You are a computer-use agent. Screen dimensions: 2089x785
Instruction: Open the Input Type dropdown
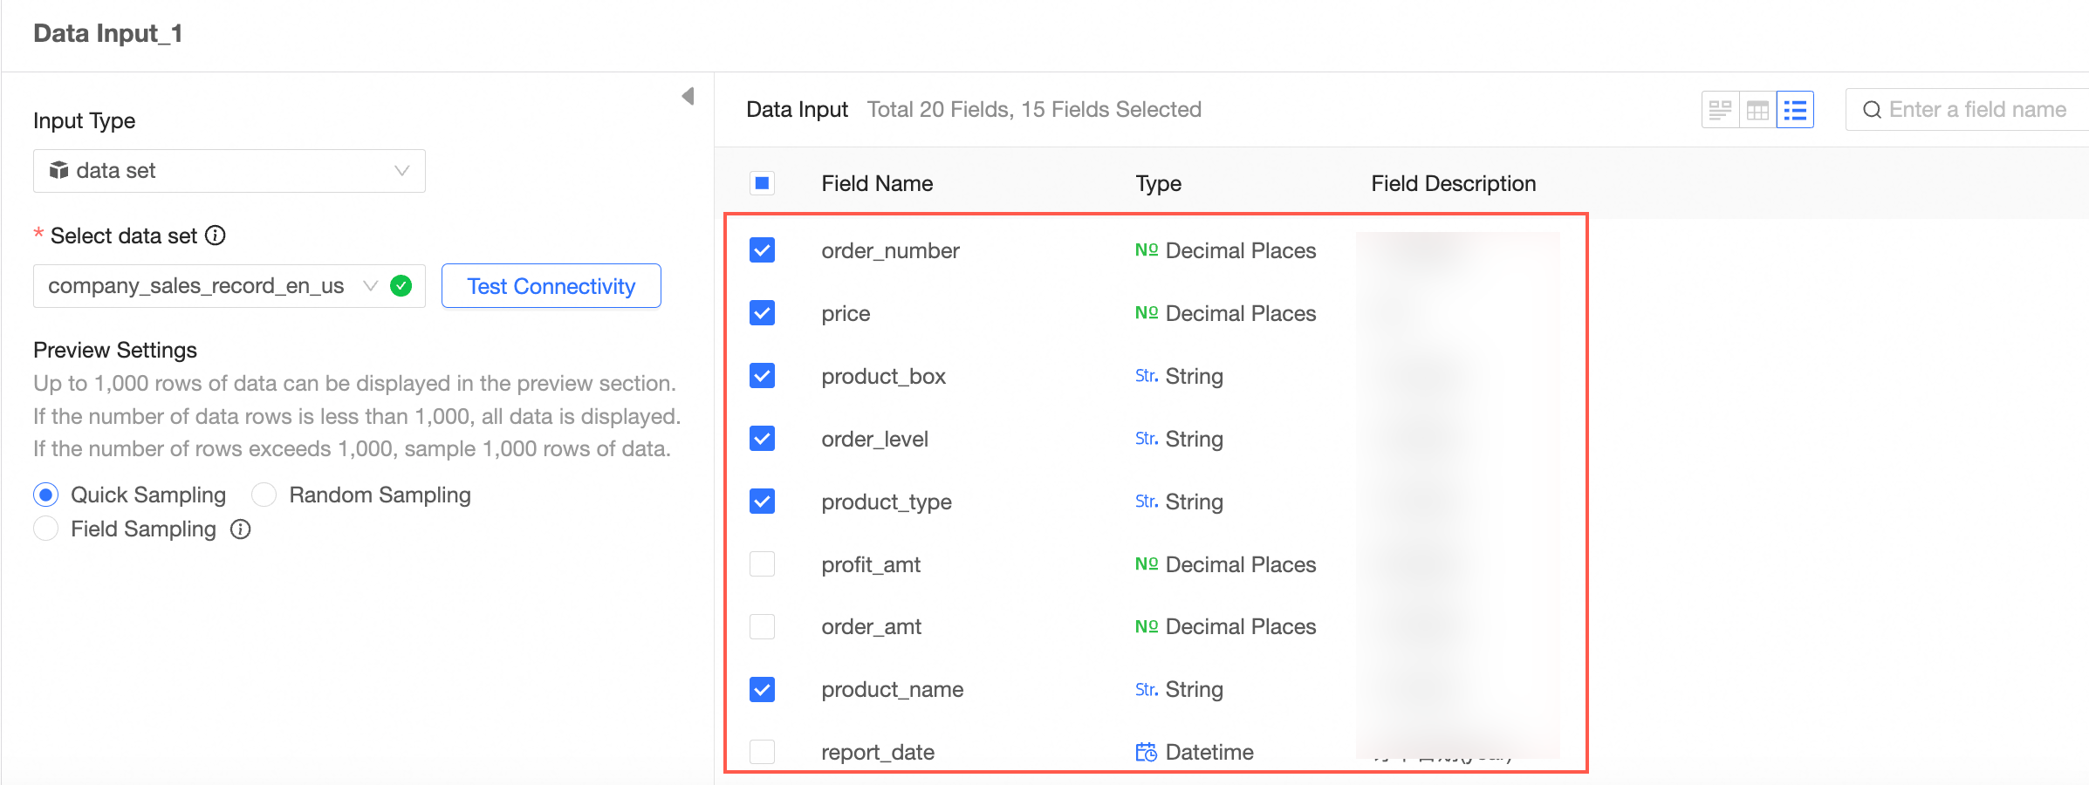pyautogui.click(x=229, y=171)
